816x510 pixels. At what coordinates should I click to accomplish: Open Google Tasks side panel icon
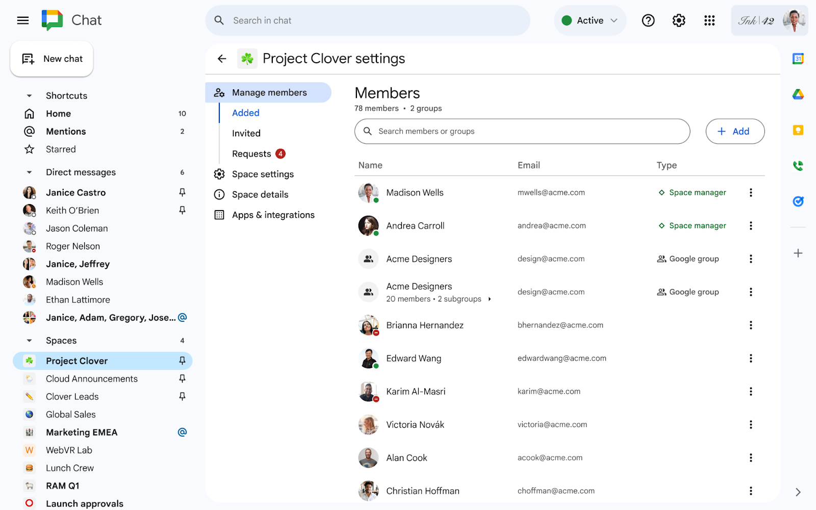click(798, 201)
